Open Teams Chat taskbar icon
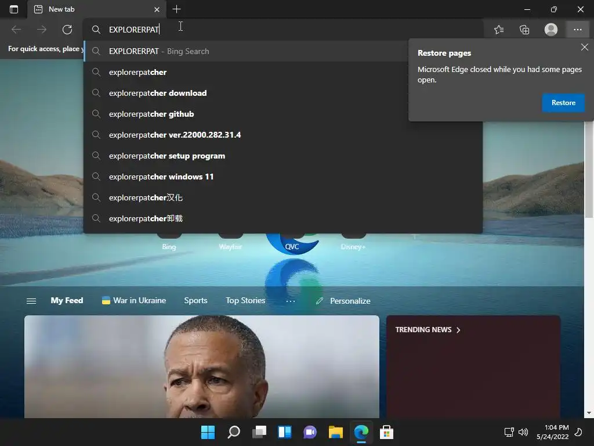The image size is (594, 446). click(x=310, y=432)
